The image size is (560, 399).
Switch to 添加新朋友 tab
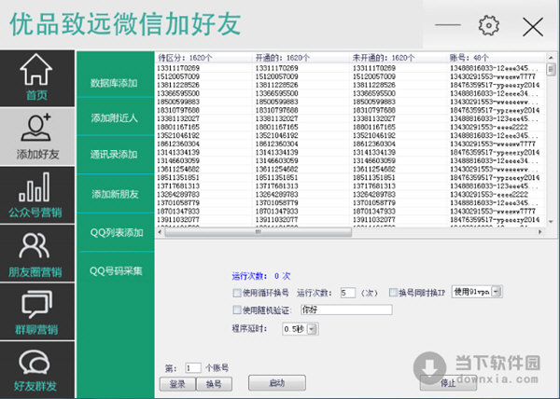click(116, 194)
